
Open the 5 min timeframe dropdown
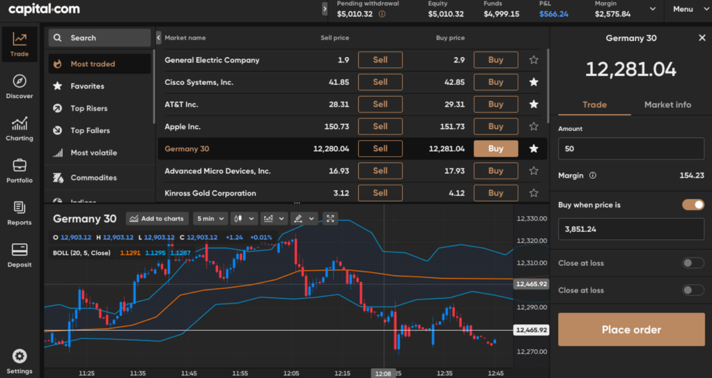[x=211, y=219]
